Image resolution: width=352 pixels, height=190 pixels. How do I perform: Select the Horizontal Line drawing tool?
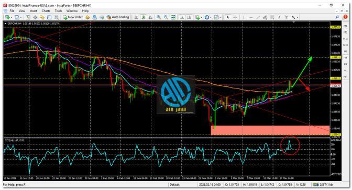pos(251,17)
